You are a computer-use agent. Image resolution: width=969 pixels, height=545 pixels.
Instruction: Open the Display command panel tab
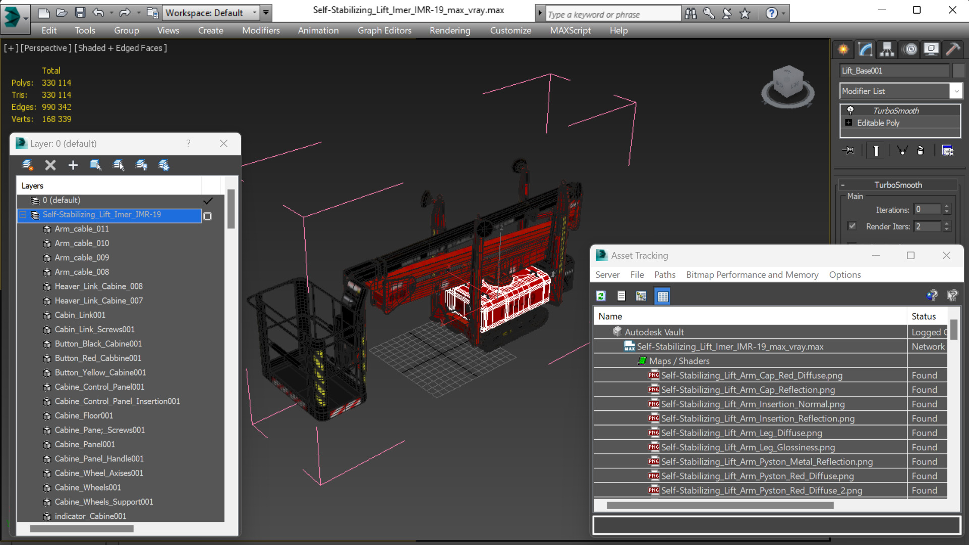click(x=931, y=49)
